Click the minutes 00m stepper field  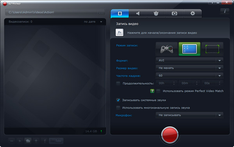click(189, 83)
